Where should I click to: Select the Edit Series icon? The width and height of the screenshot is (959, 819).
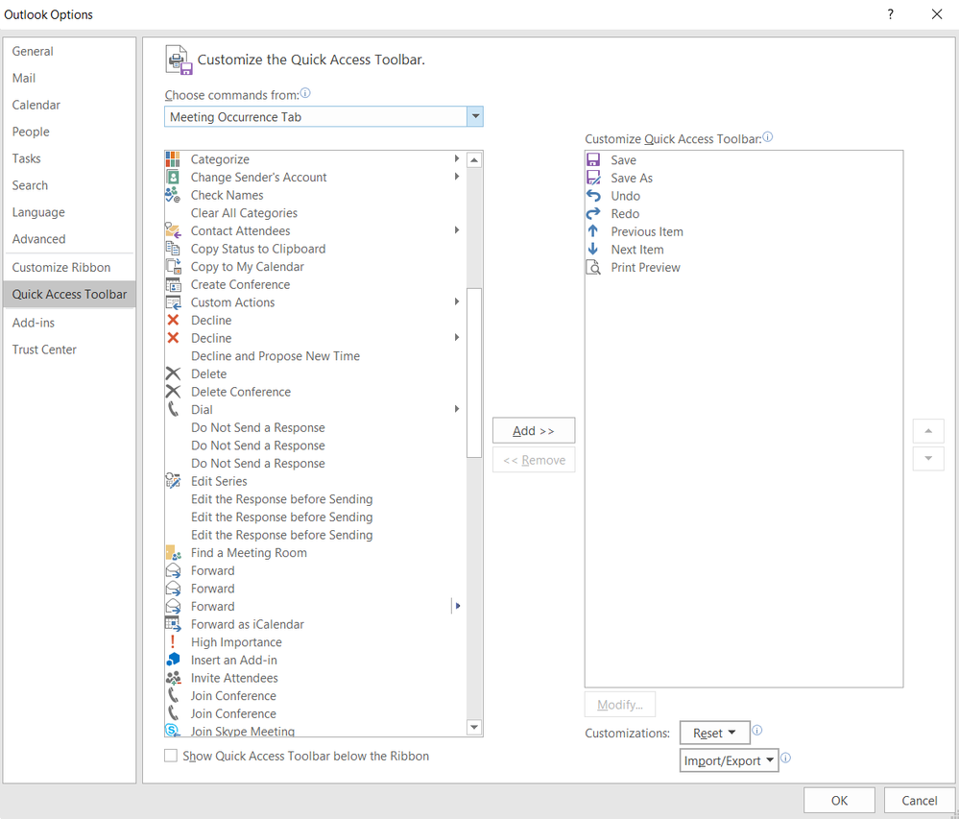pyautogui.click(x=173, y=481)
